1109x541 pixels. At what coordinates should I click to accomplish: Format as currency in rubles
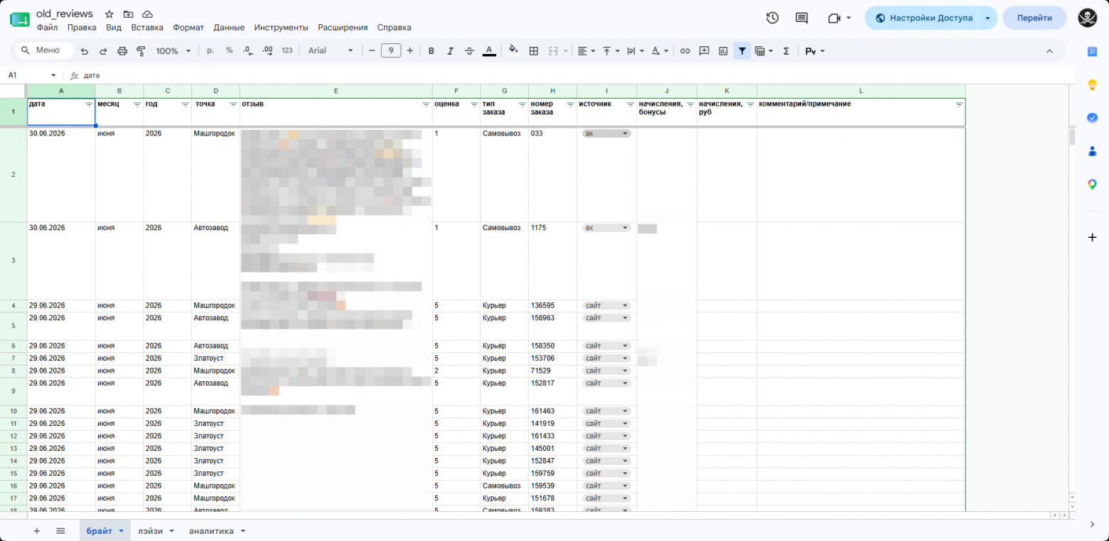(x=210, y=51)
